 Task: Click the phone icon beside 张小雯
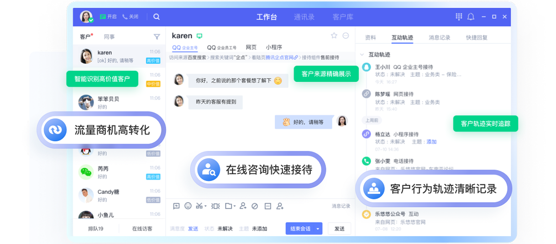point(366,161)
